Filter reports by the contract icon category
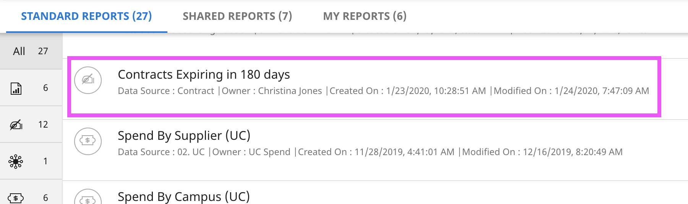 [16, 125]
